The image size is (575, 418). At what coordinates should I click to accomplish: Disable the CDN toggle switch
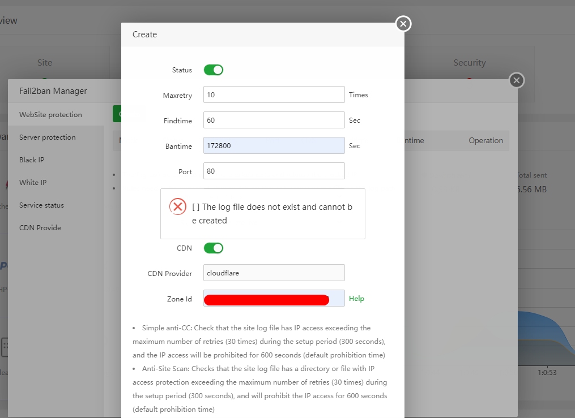click(x=214, y=248)
